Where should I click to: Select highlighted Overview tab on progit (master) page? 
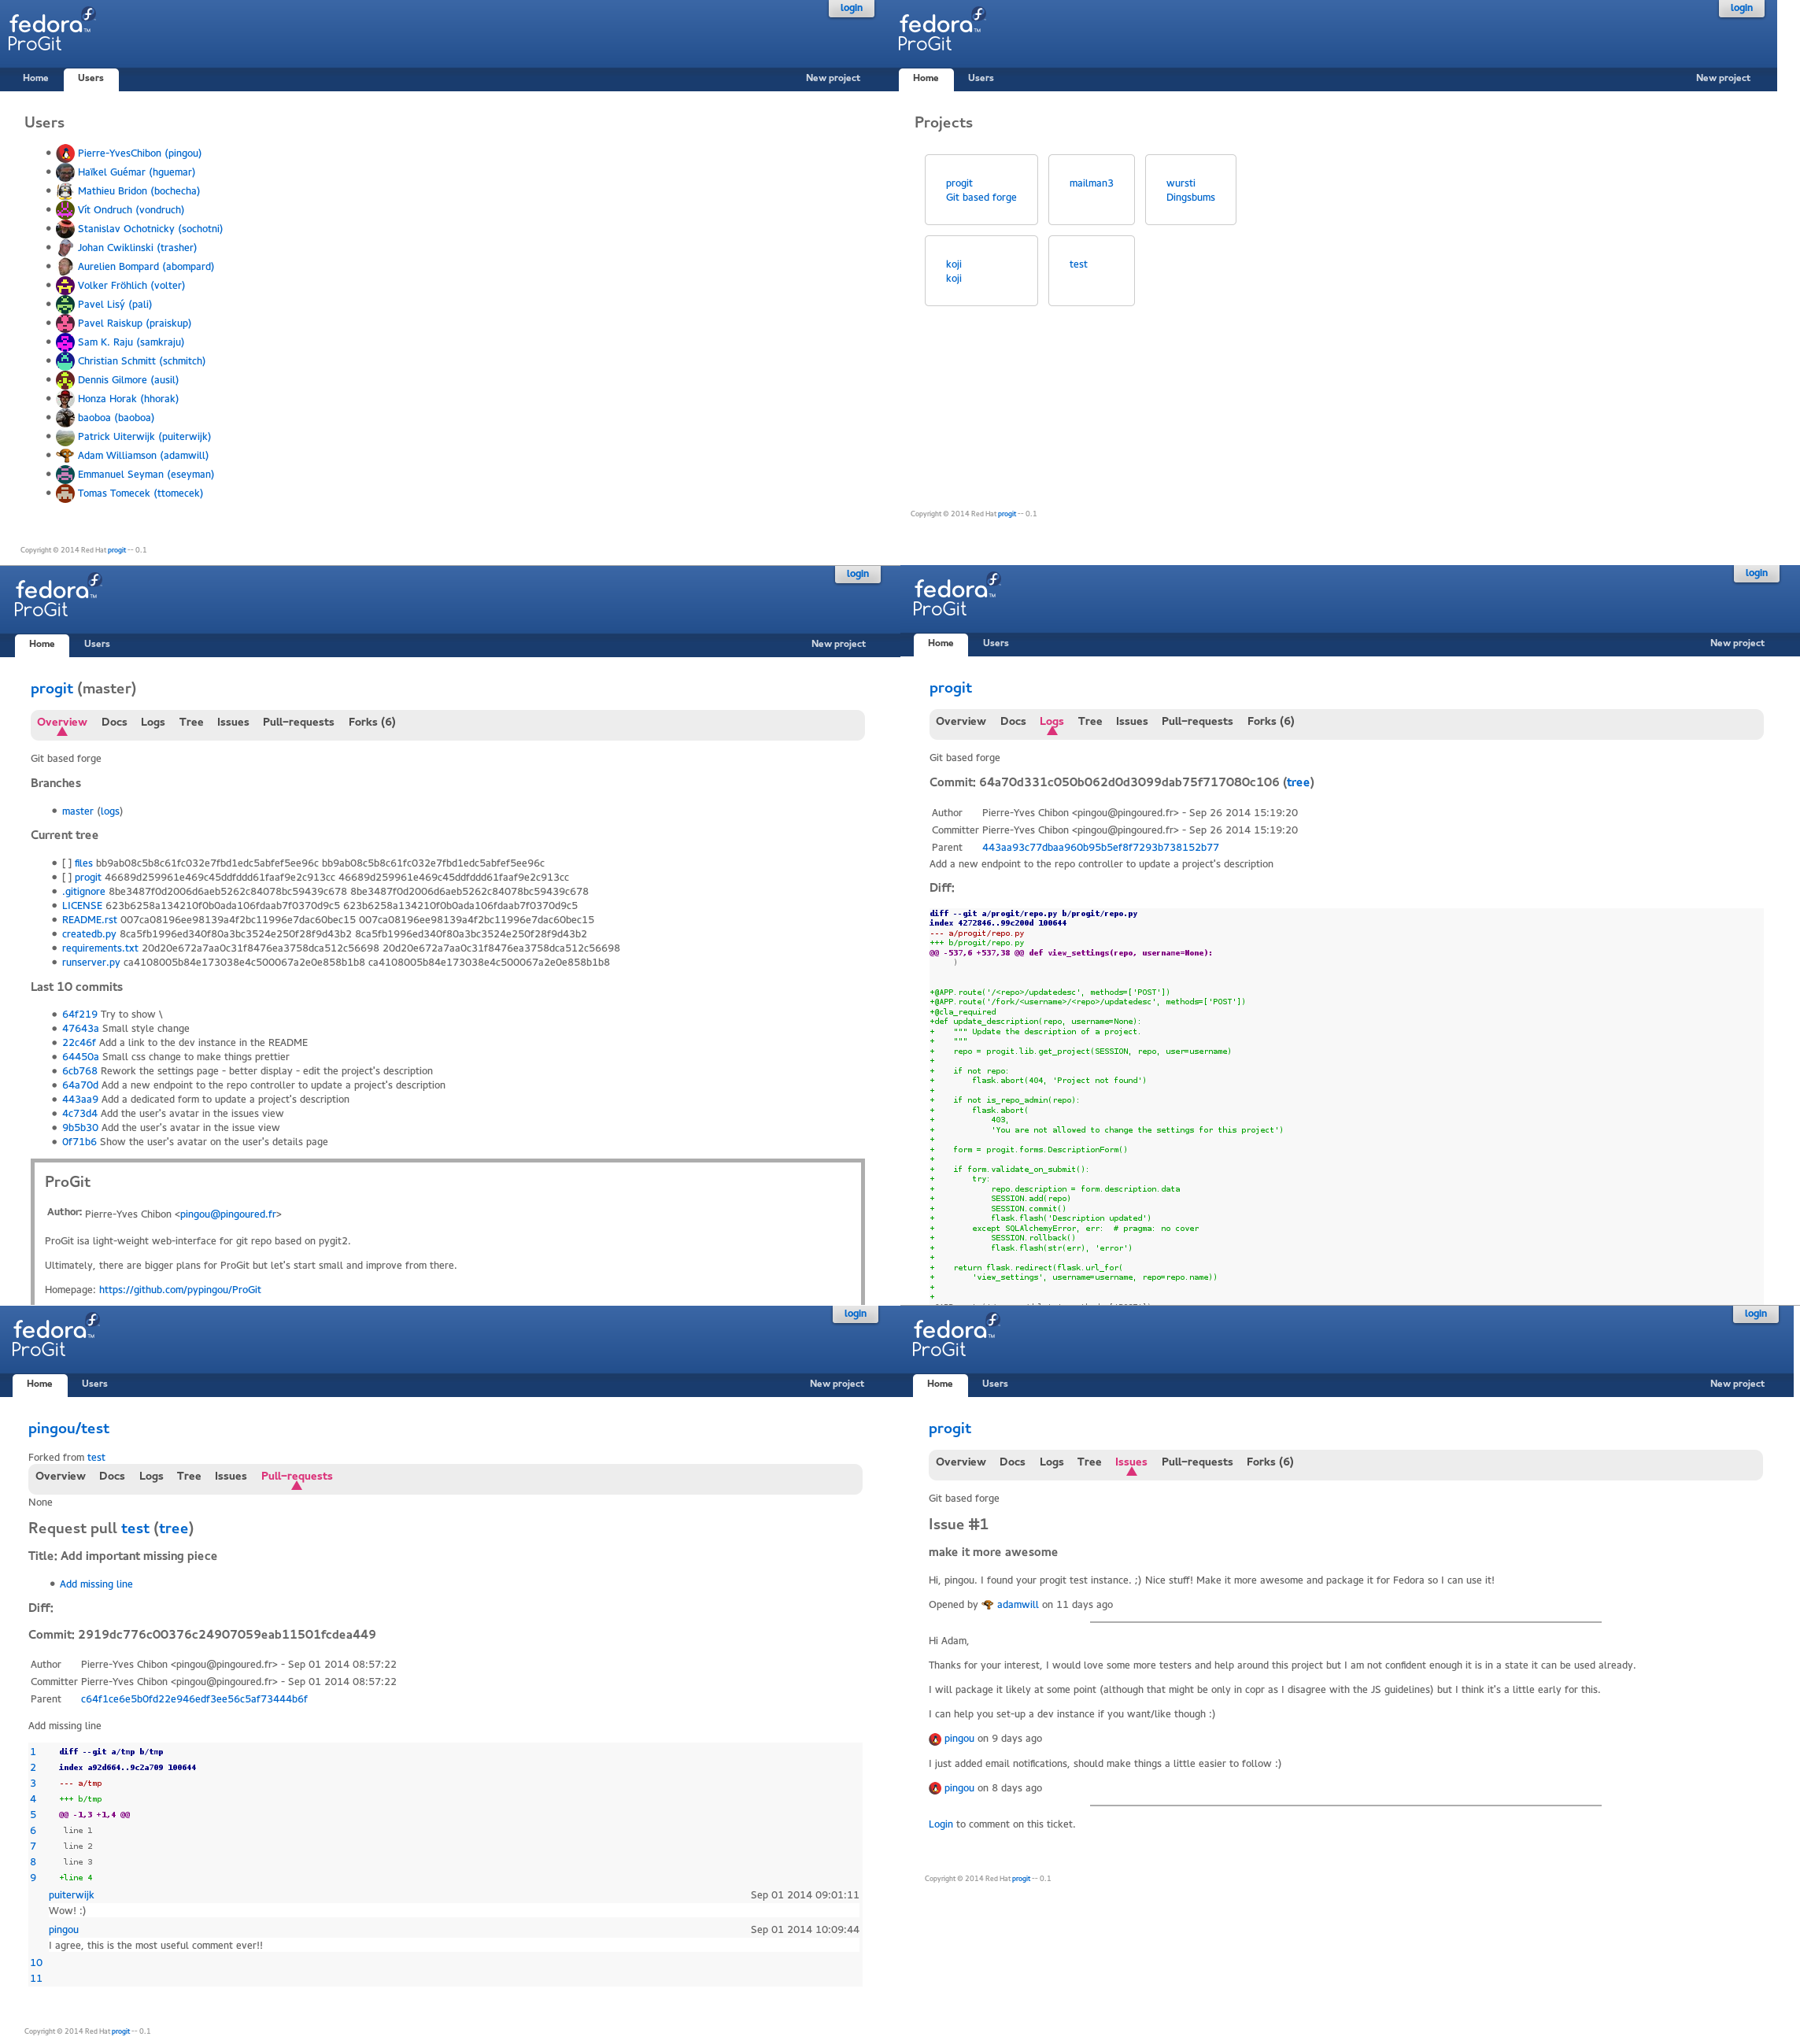(62, 722)
